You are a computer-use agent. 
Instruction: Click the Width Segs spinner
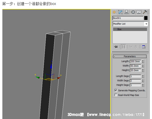pos(143,81)
